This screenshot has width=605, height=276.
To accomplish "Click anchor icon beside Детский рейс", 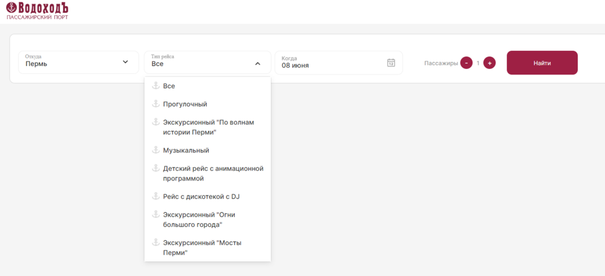I will pos(155,168).
